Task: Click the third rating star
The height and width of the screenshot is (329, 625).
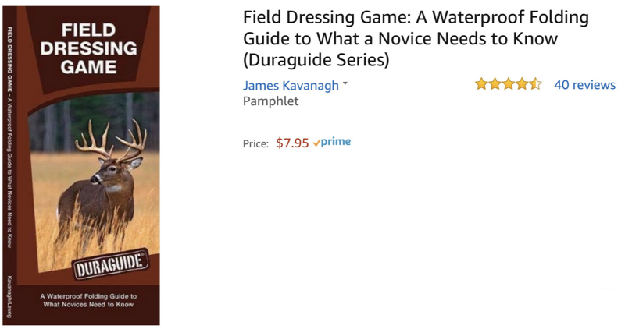Action: [x=508, y=84]
